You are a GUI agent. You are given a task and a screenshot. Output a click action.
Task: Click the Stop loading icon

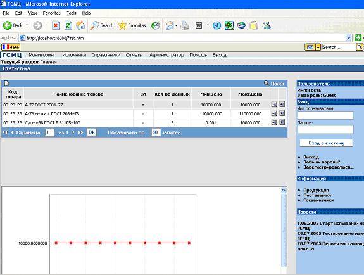click(x=56, y=25)
